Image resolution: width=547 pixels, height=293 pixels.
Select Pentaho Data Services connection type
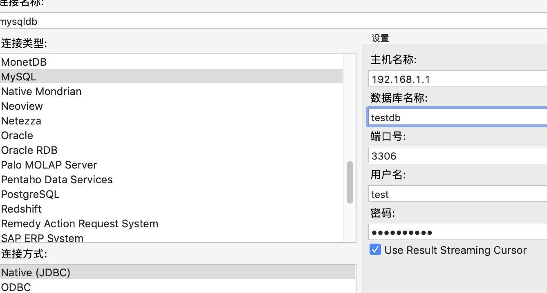(x=57, y=180)
